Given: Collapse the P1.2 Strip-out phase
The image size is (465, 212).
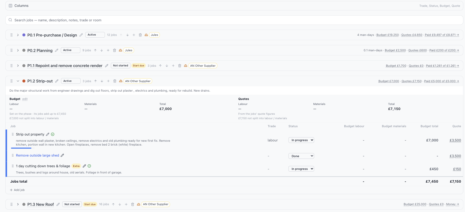Looking at the screenshot, I should [18, 81].
